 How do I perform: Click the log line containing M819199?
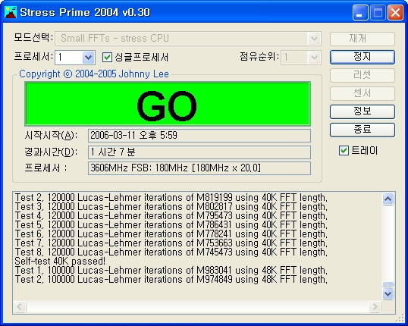coord(171,197)
